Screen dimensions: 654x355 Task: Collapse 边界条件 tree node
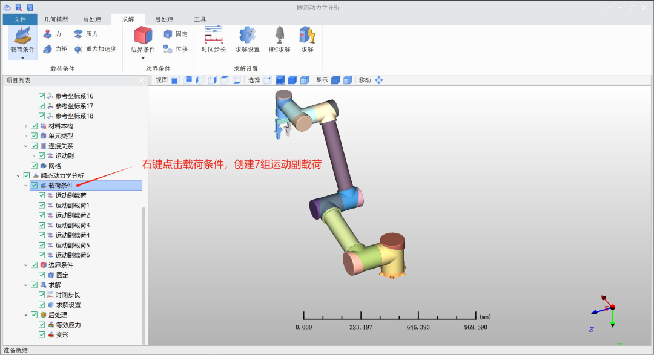pyautogui.click(x=26, y=265)
